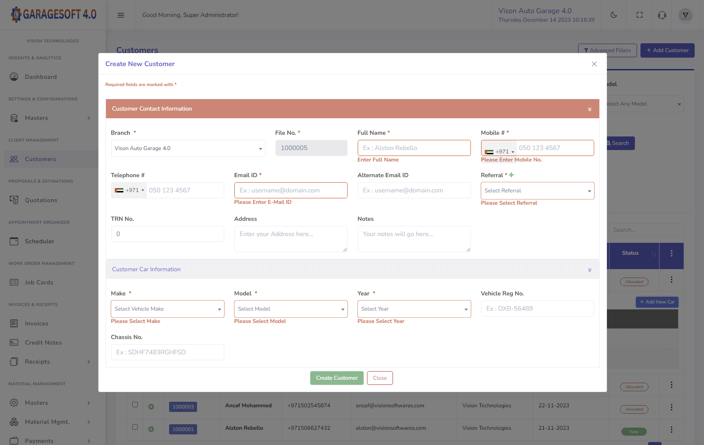
Task: Check the checkbox on Alston Rebello's row
Action: tap(135, 427)
